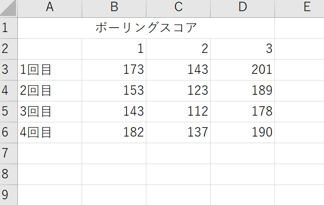Select column B header
The width and height of the screenshot is (324, 205).
[114, 8]
